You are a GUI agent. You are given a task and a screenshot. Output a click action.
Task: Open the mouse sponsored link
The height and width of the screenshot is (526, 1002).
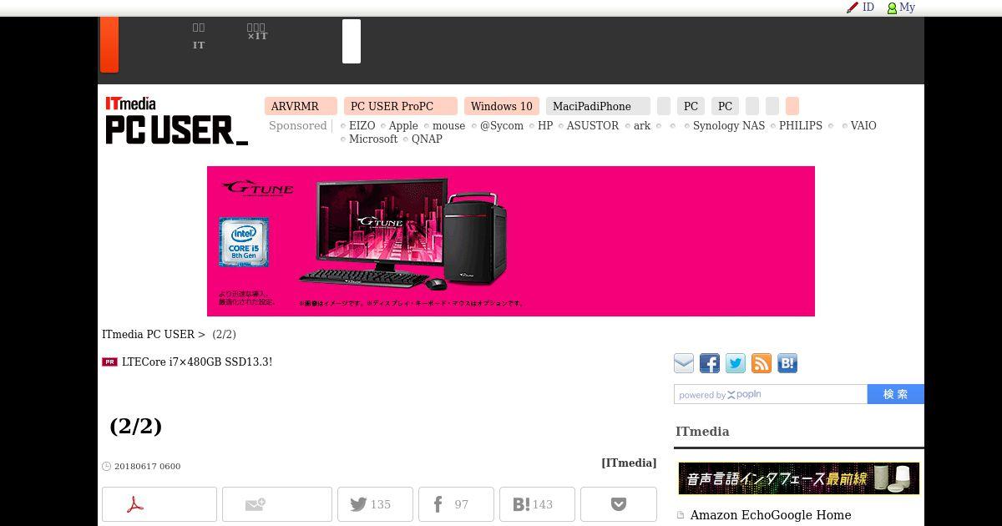click(448, 126)
